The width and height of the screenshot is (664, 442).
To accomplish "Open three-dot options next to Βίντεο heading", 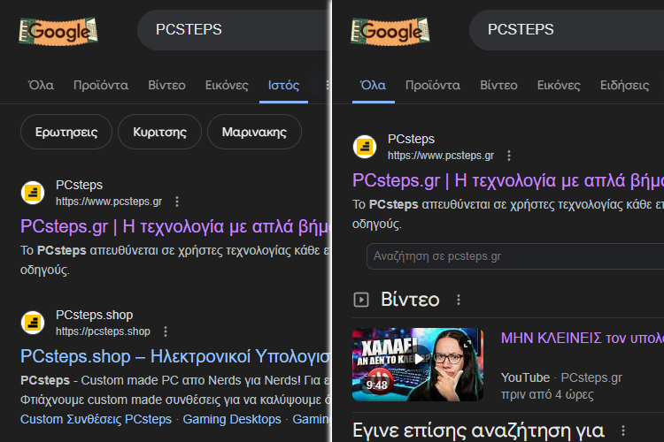I will [x=459, y=300].
